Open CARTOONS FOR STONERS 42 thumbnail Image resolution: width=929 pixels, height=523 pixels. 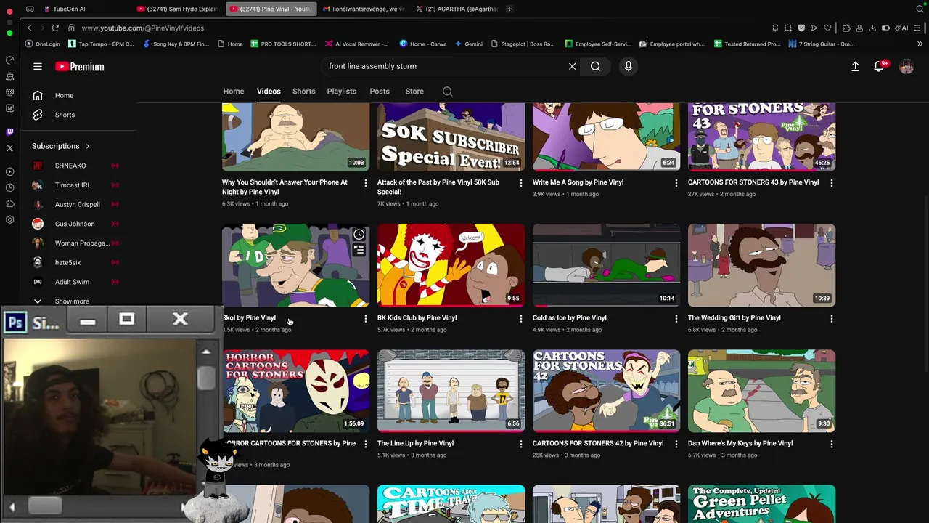[x=606, y=391]
